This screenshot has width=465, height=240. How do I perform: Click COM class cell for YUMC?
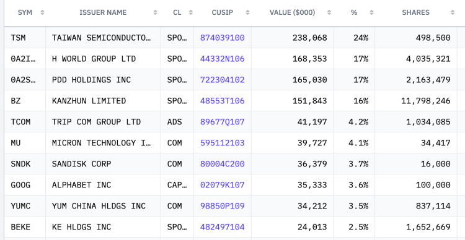pos(177,206)
